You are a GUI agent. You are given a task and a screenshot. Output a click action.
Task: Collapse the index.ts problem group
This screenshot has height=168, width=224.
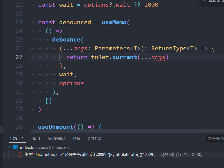(x=9, y=147)
